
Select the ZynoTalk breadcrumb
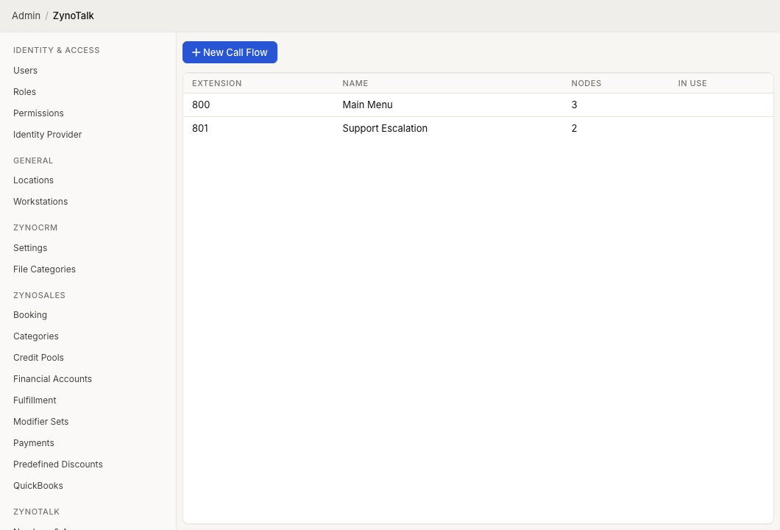73,16
